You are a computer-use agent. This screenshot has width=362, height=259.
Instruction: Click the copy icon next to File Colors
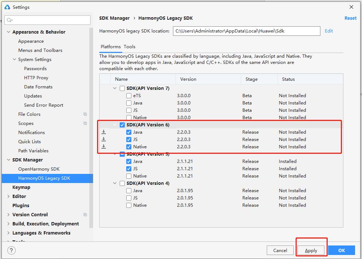[x=85, y=114]
